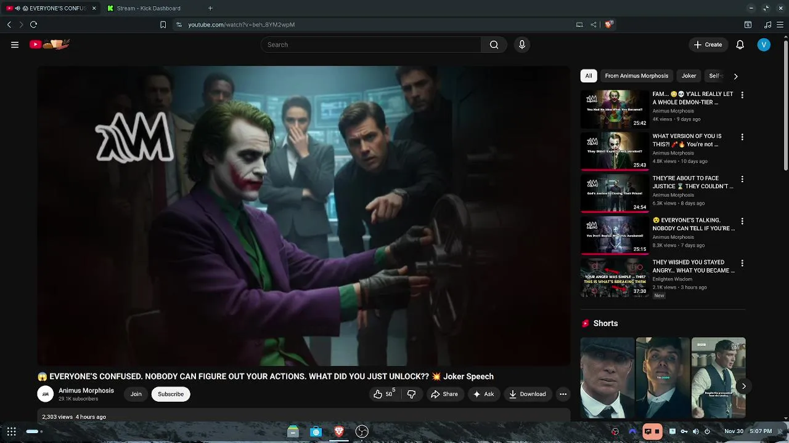789x443 pixels.
Task: Open the first Peaky Blinders Short
Action: pyautogui.click(x=607, y=378)
